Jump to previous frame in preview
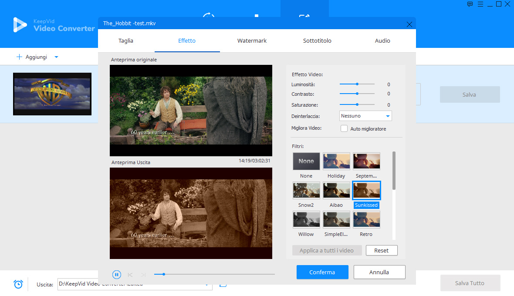 click(130, 275)
